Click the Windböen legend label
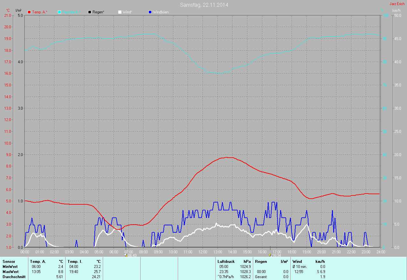 pyautogui.click(x=161, y=12)
